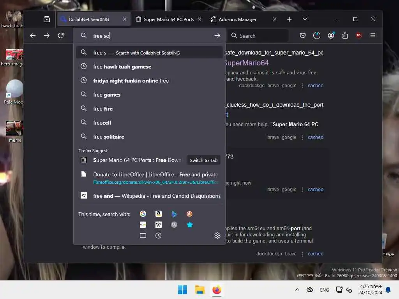399x299 pixels.
Task: Choose 'freecell' suggestion
Action: coord(149,123)
